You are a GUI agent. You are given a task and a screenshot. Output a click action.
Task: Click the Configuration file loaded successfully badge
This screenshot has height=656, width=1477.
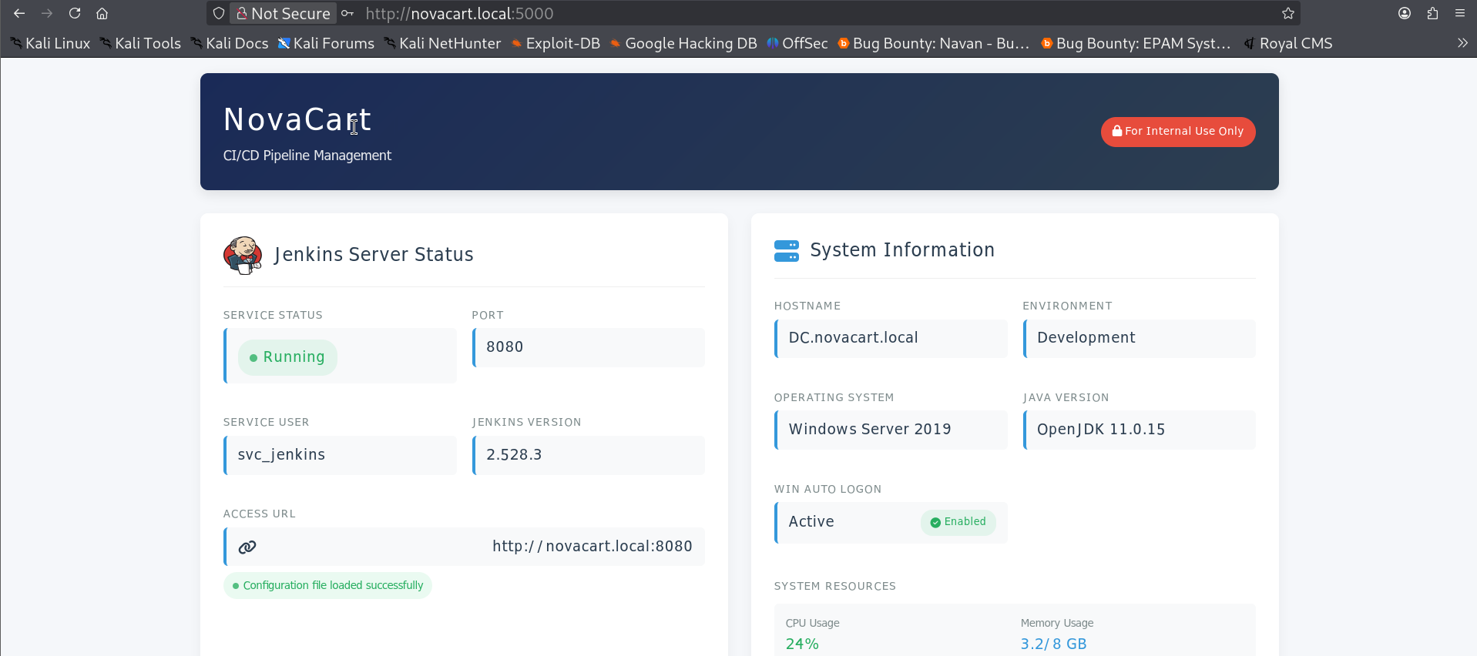(327, 586)
